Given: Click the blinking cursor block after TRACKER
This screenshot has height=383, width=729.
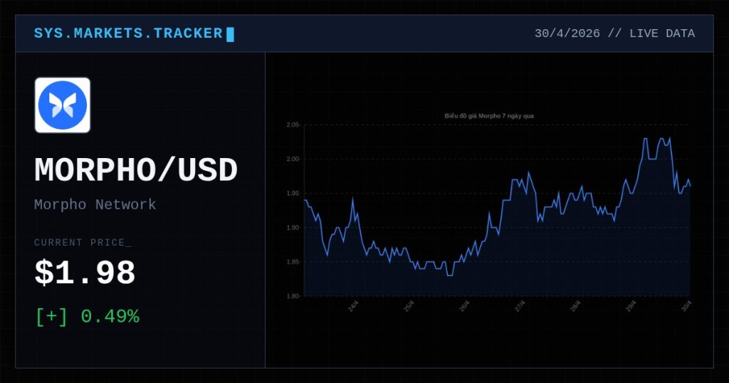Looking at the screenshot, I should click(x=230, y=34).
